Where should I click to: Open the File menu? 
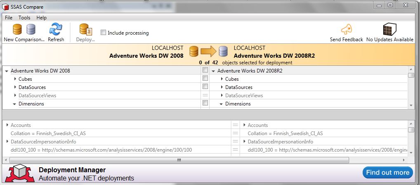coord(9,18)
